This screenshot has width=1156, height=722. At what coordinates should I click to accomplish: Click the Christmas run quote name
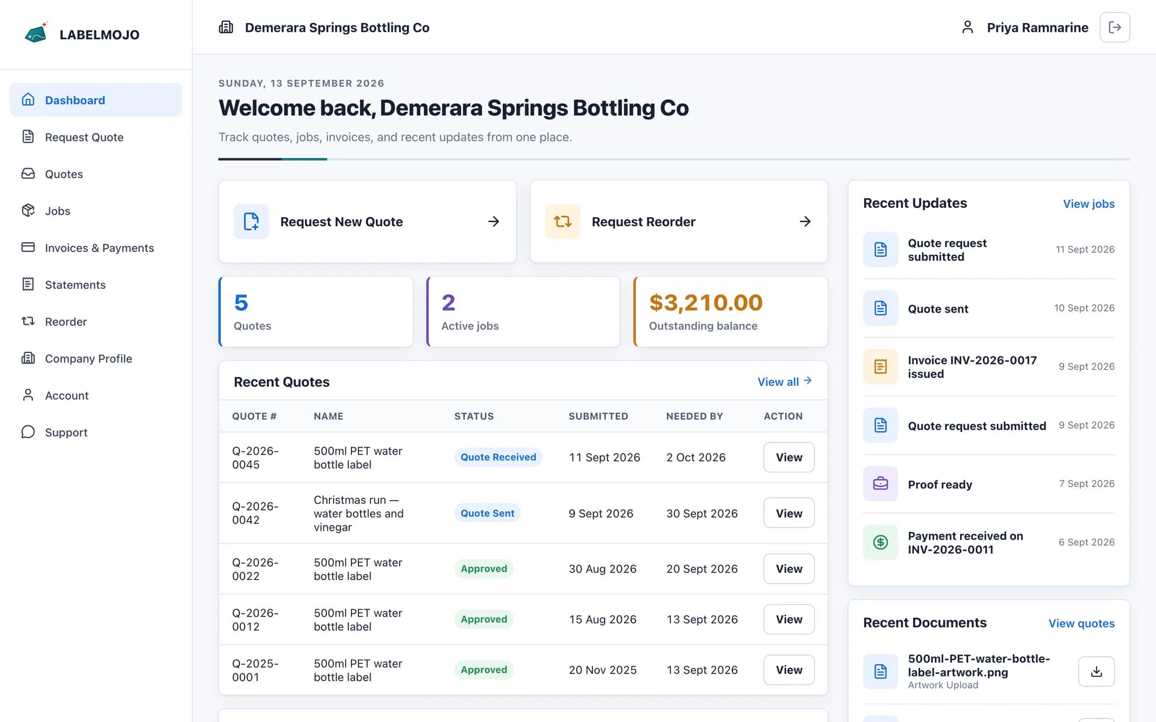pyautogui.click(x=358, y=513)
